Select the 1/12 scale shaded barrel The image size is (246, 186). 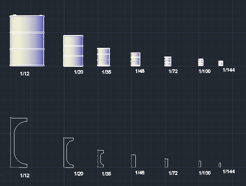[x=27, y=40]
